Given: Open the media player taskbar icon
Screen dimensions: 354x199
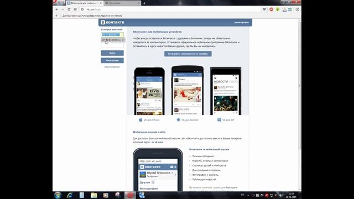Looking at the screenshot, I should tap(106, 195).
